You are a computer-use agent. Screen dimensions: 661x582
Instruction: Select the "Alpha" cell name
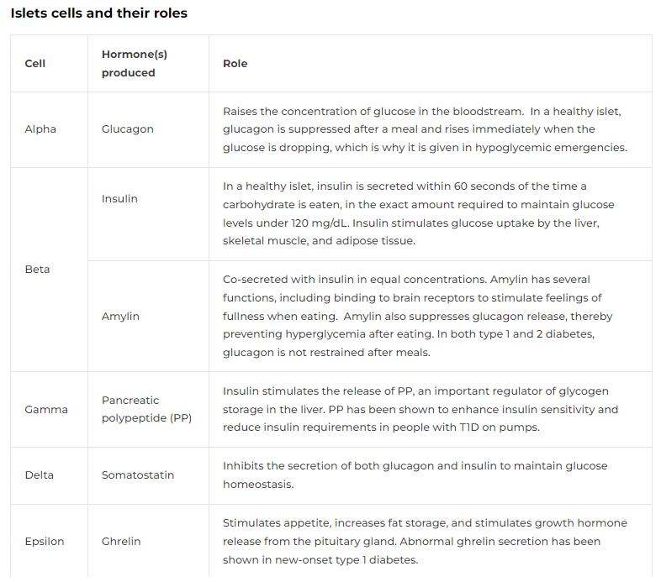point(40,129)
